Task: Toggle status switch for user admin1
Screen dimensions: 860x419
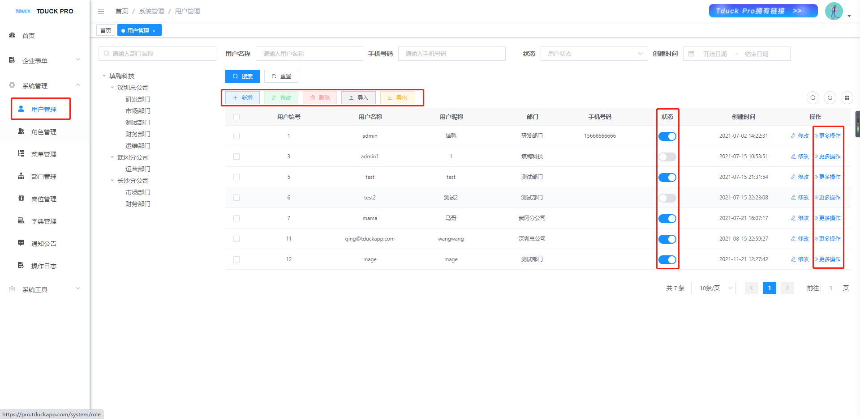Action: 667,157
